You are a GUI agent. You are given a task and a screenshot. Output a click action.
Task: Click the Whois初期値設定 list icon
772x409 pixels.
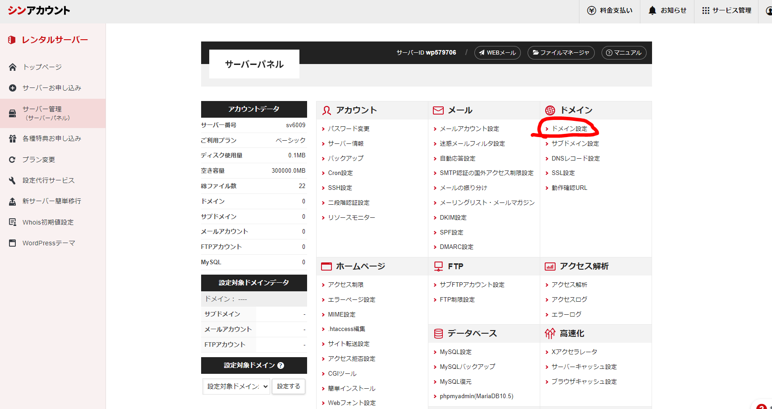point(13,222)
